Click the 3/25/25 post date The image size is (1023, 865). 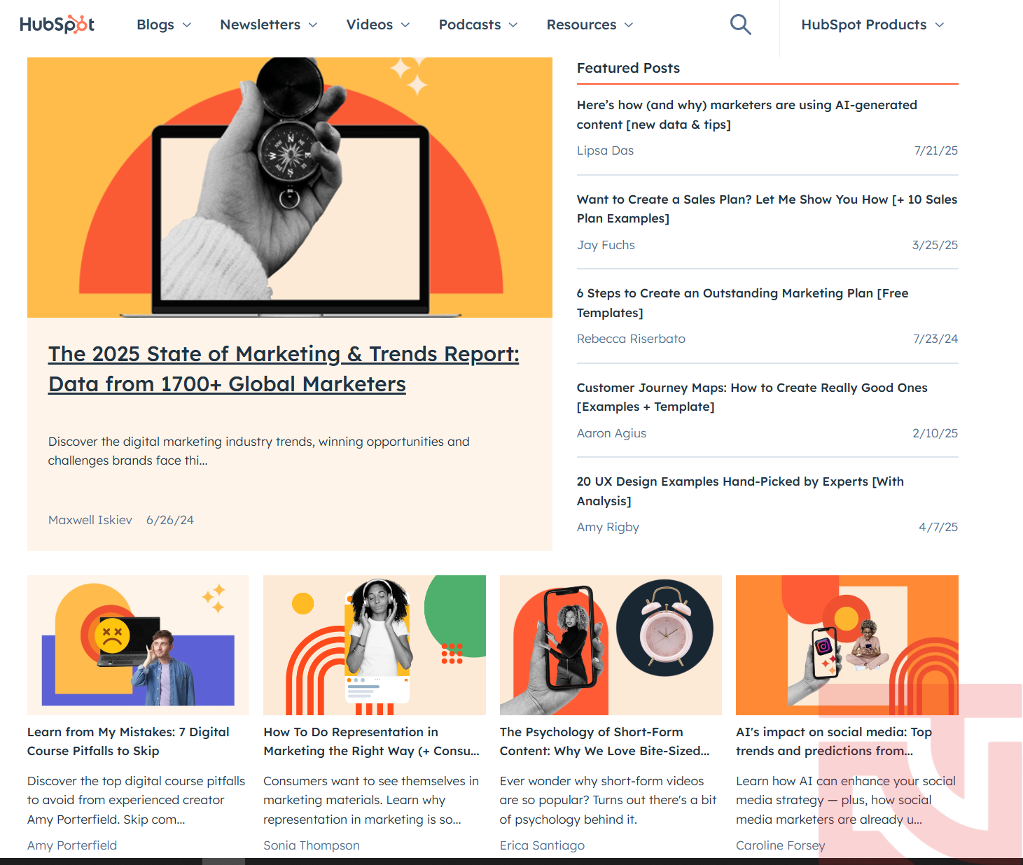pyautogui.click(x=935, y=245)
